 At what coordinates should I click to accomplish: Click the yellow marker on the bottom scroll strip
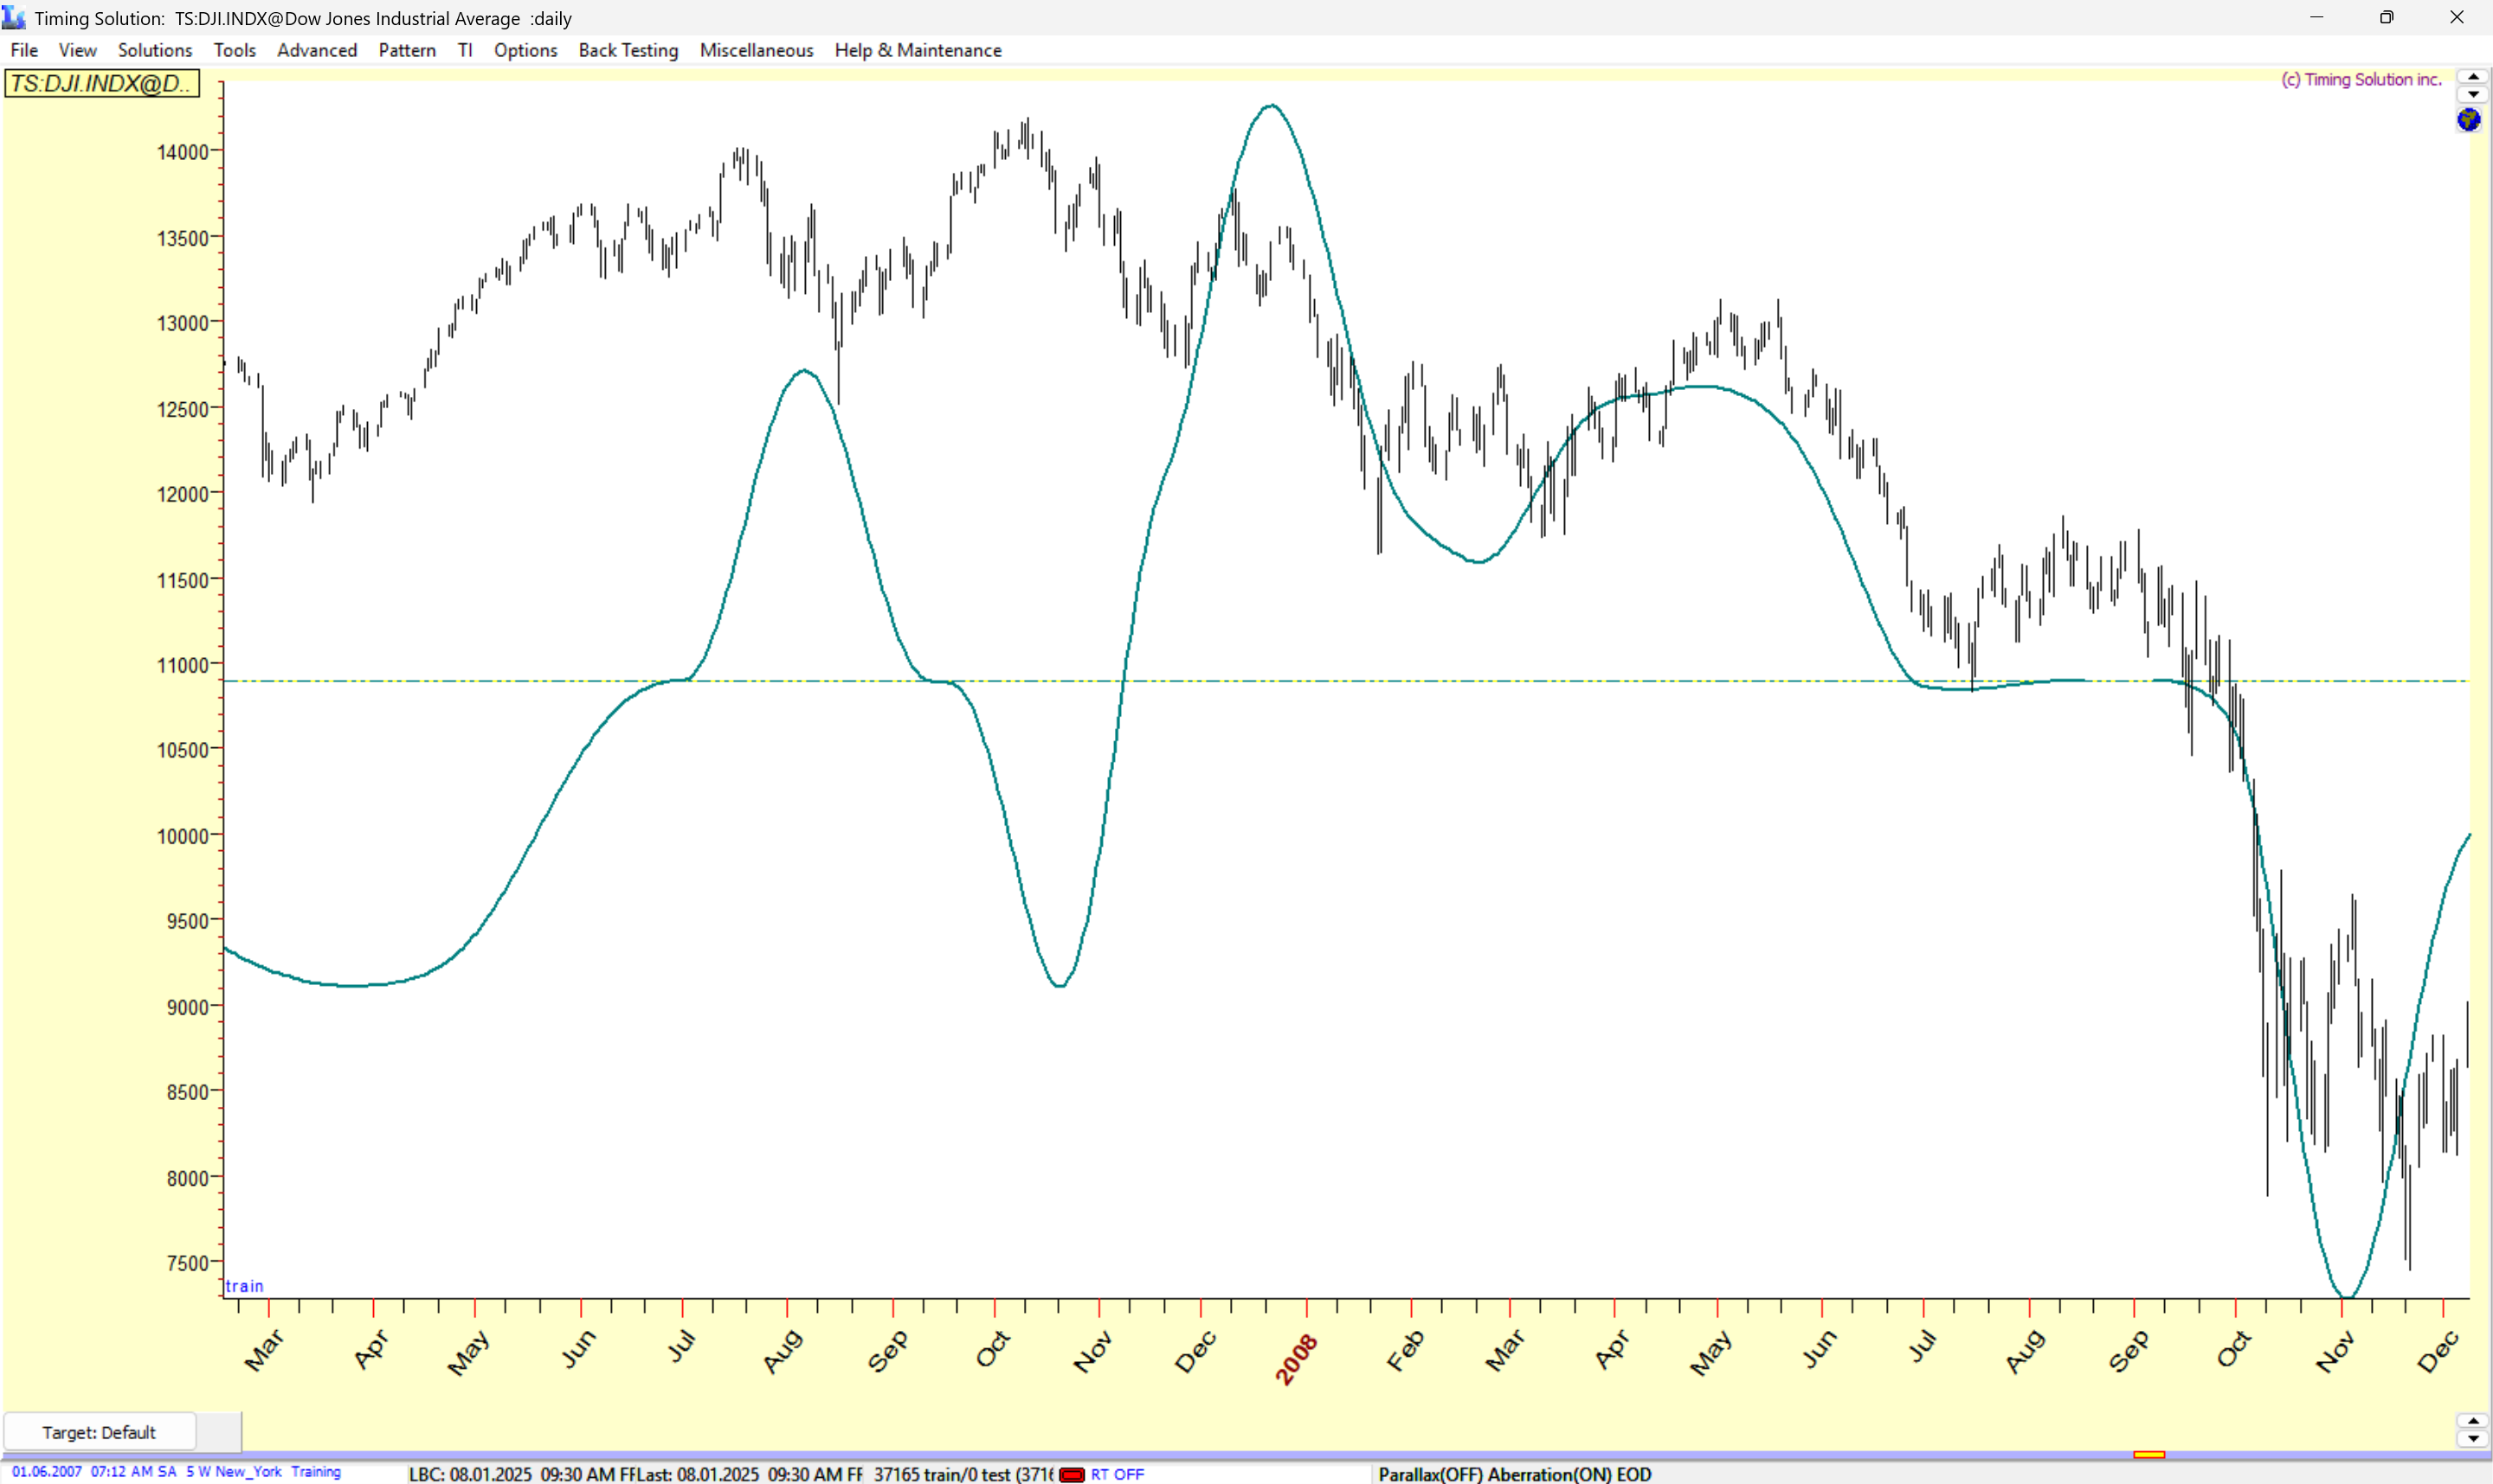[x=2148, y=1454]
